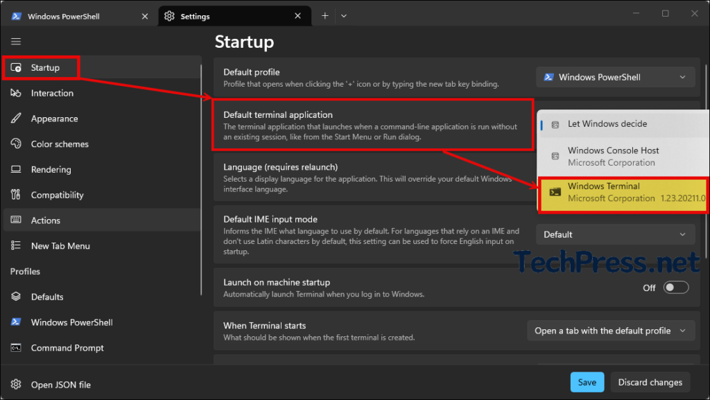Open the Default profile dropdown
710x400 pixels.
point(614,77)
